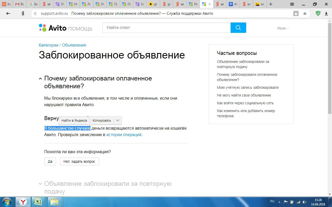The image size is (332, 207).
Task: Open the 'истории операций' link
Action: [x=124, y=135]
